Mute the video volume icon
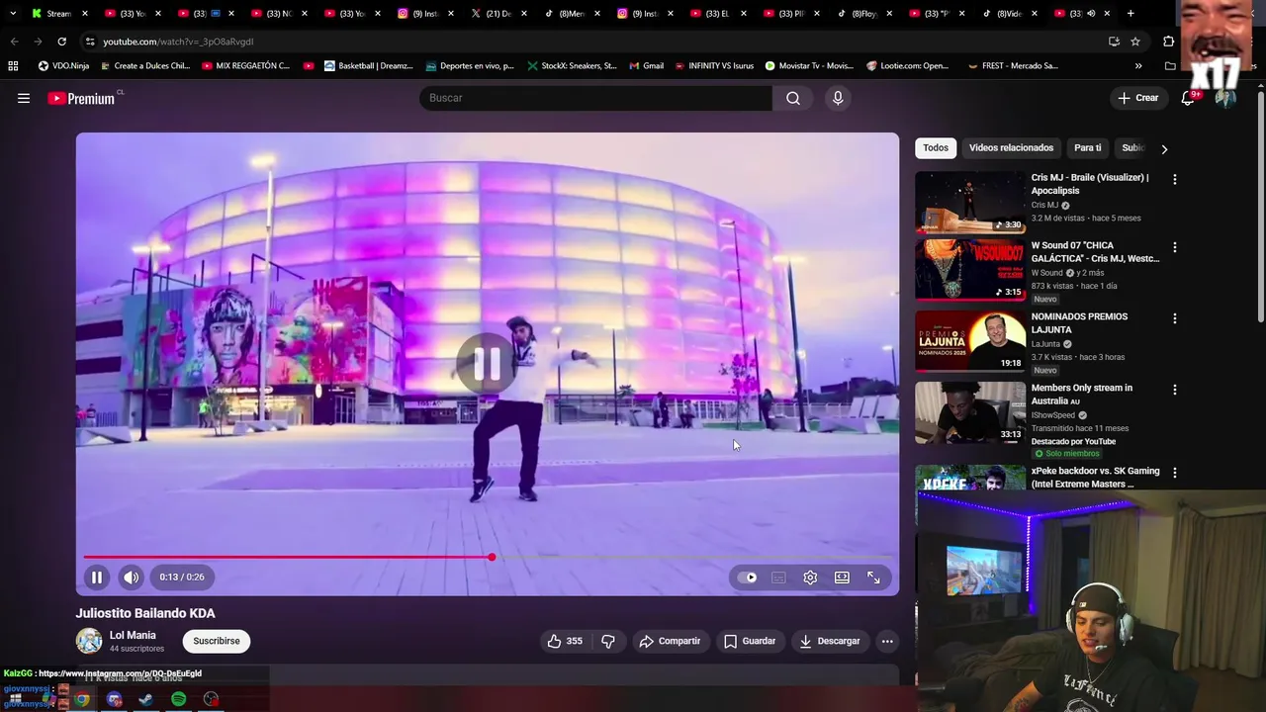The width and height of the screenshot is (1266, 712). click(131, 578)
